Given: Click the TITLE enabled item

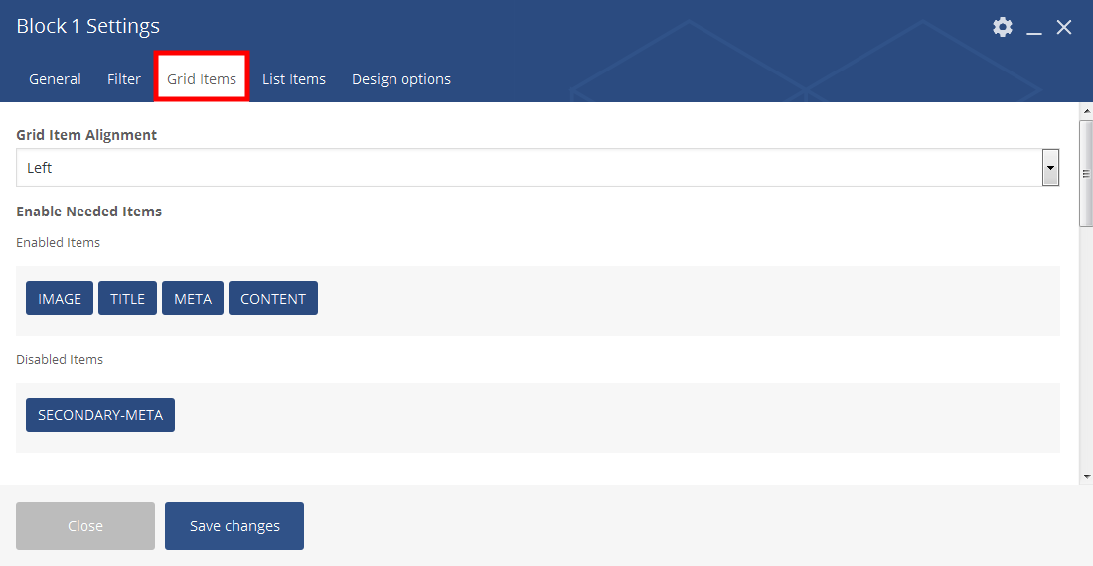Looking at the screenshot, I should [x=127, y=299].
